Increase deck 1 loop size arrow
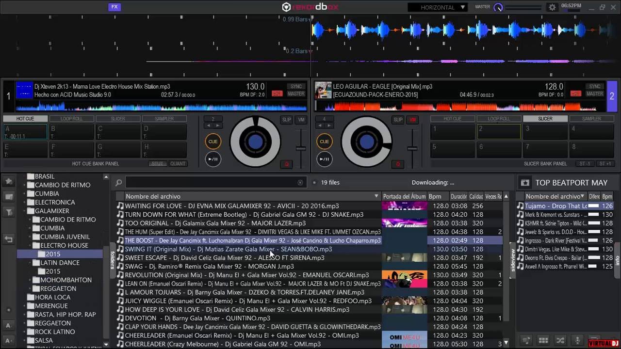Screen dimensions: 621x349 pos(217,126)
